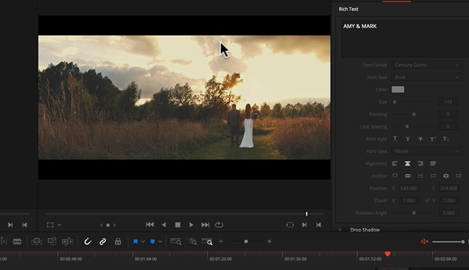
Task: Go to next keyframe arrow
Action: (x=114, y=225)
